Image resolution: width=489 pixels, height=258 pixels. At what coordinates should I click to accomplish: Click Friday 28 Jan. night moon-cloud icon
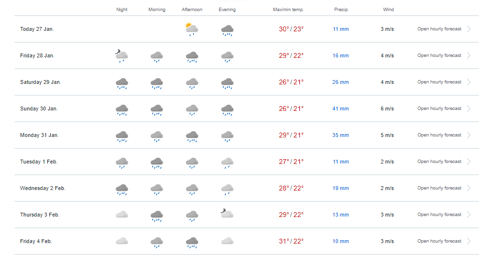coord(121,56)
